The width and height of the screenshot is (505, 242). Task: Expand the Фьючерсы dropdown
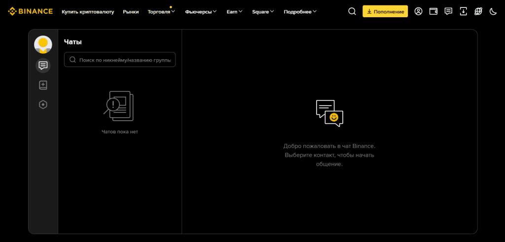click(201, 12)
